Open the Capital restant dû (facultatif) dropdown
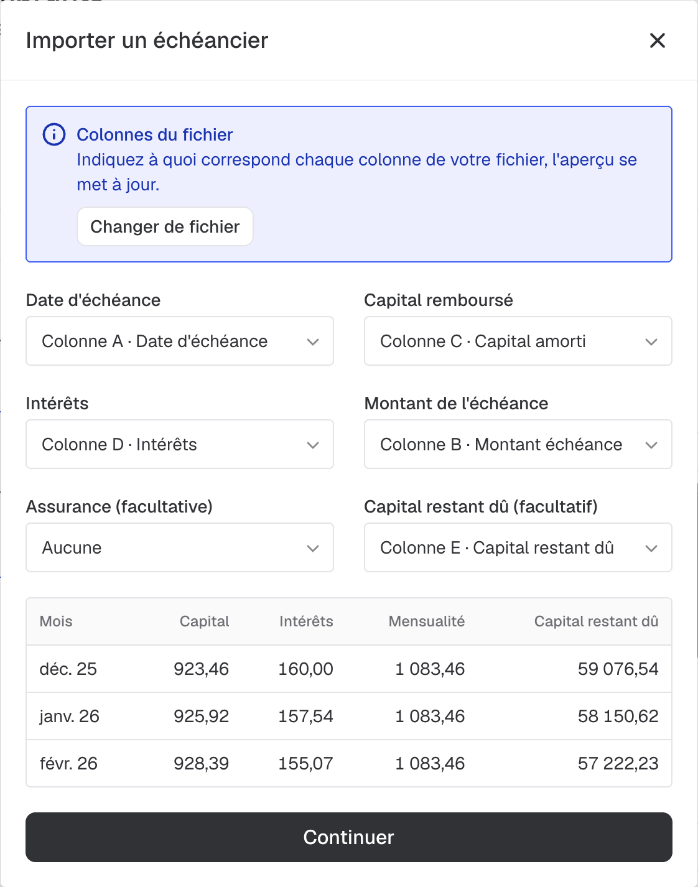The image size is (698, 887). [518, 547]
